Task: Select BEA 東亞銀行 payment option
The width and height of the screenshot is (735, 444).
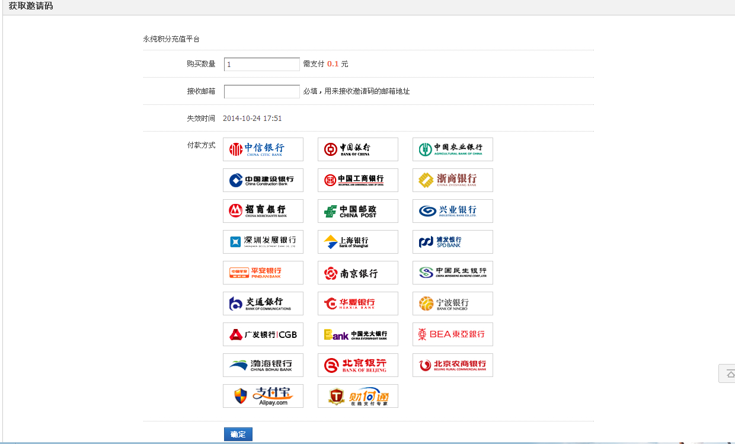Action: [x=452, y=334]
